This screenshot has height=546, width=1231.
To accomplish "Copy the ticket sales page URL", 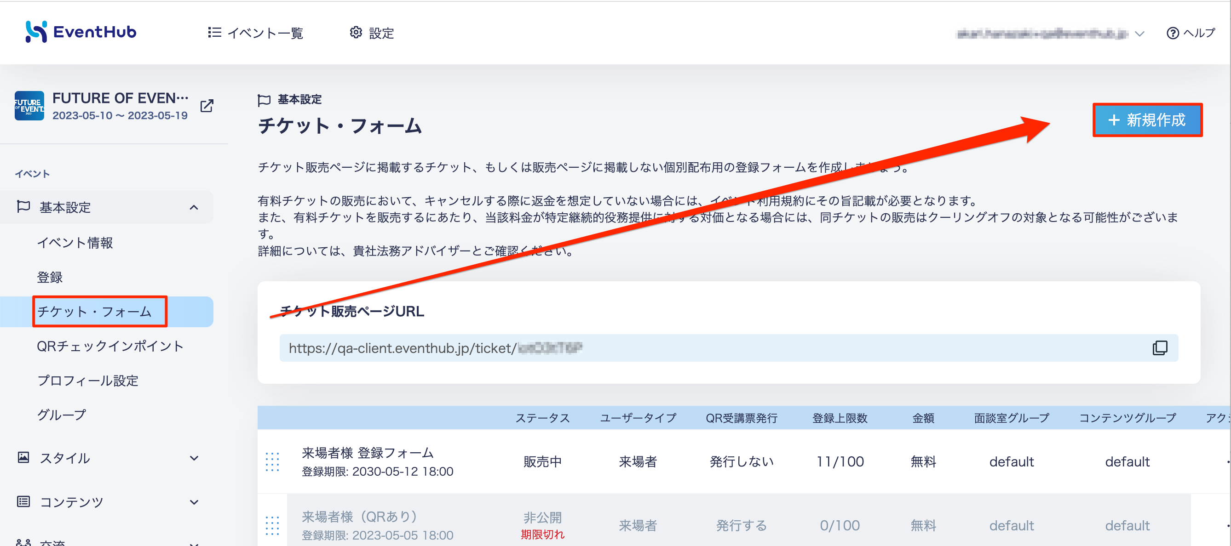I will click(1160, 348).
